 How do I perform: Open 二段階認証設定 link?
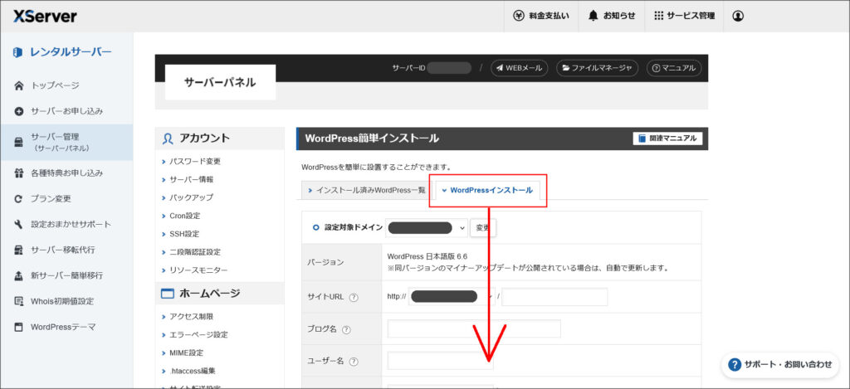coord(194,252)
